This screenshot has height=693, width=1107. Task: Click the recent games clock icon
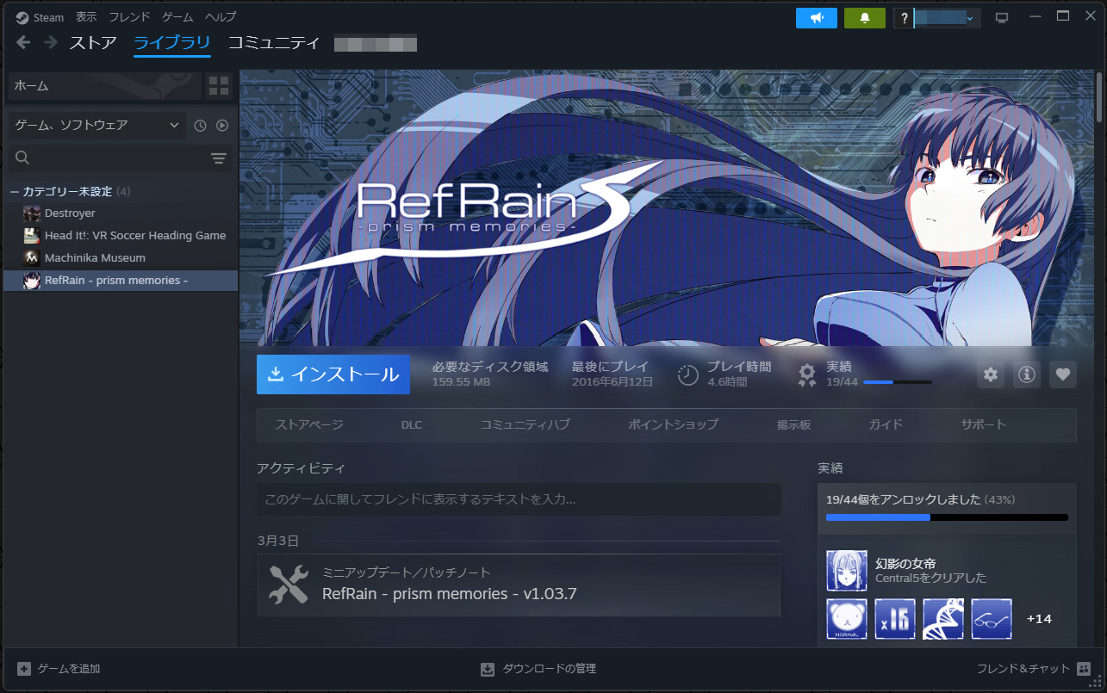[200, 125]
